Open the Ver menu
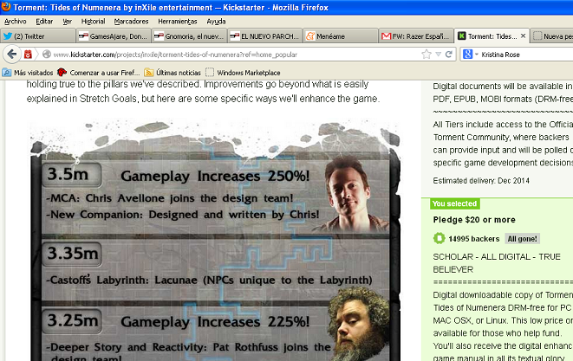The image size is (573, 361). (x=68, y=22)
